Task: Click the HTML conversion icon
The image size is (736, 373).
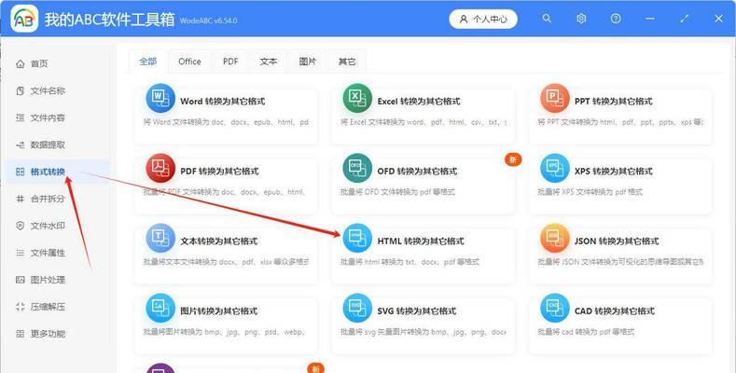Action: pos(357,238)
